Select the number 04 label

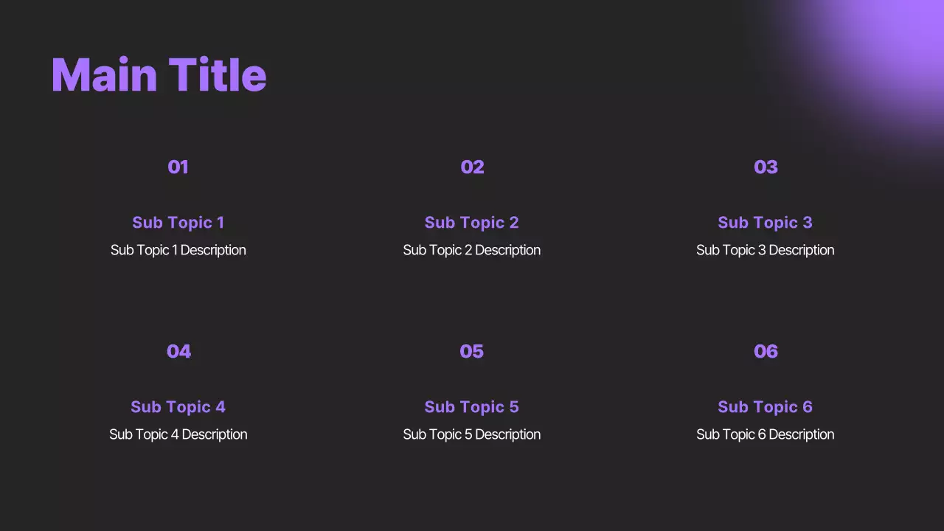pos(178,351)
